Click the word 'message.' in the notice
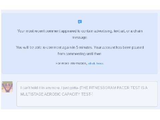The width and height of the screenshot is (160, 120). (80, 37)
